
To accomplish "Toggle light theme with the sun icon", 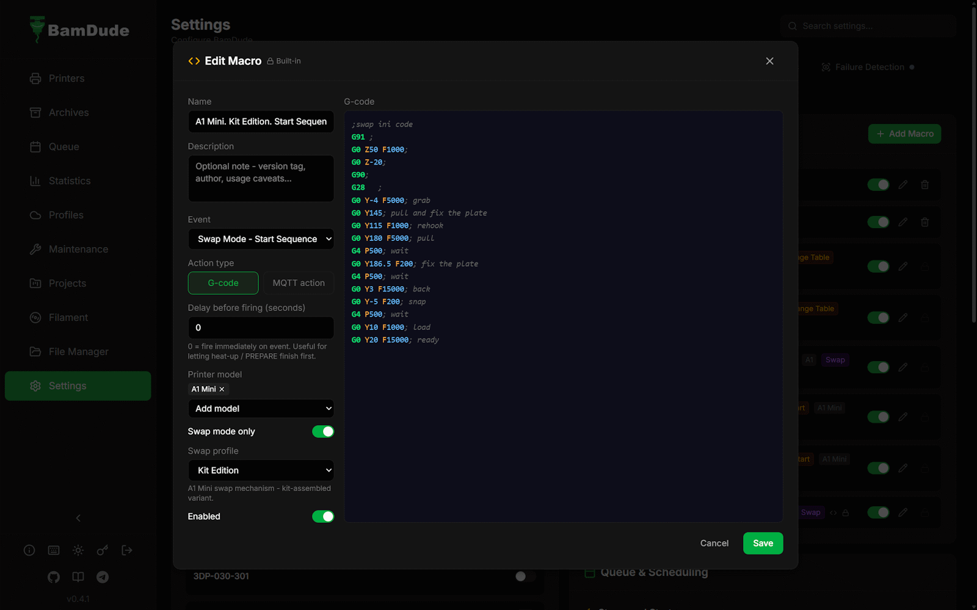I will 78,550.
